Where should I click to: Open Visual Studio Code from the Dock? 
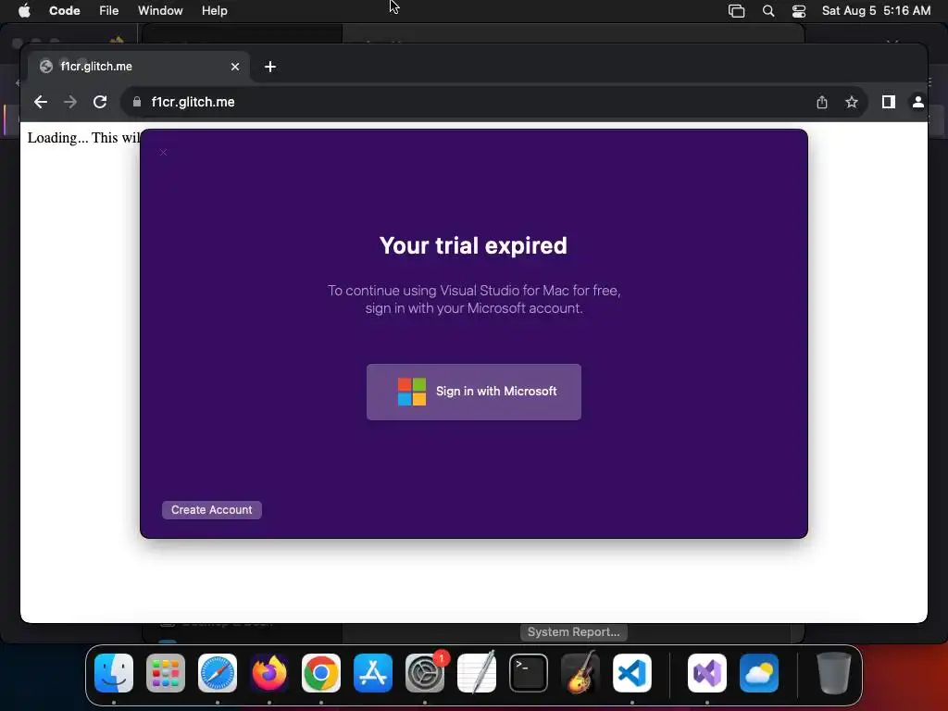point(632,673)
